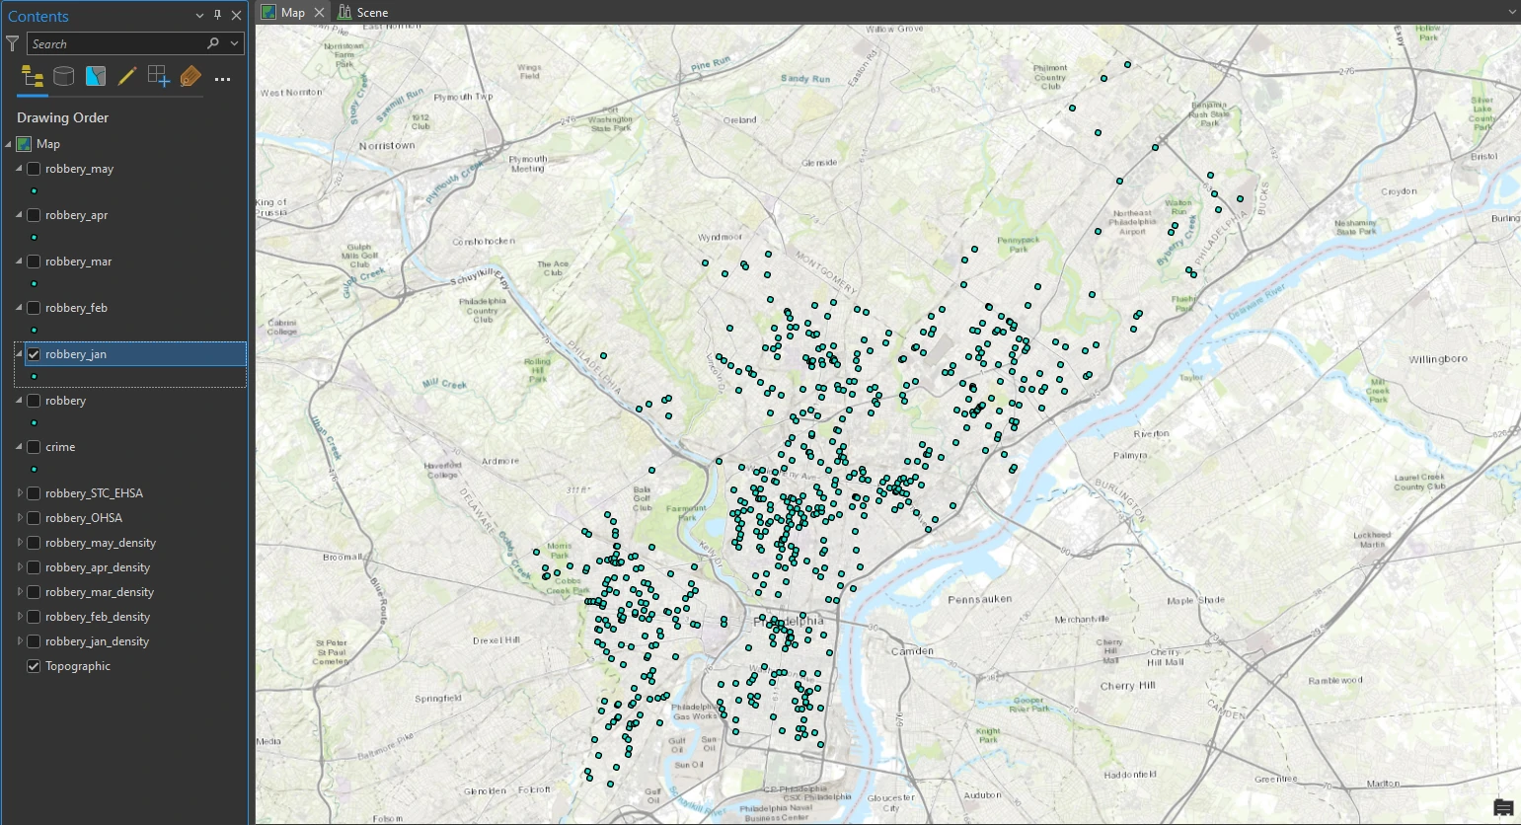Select the robbery_mar_density layer name
This screenshot has width=1521, height=825.
[x=100, y=592]
